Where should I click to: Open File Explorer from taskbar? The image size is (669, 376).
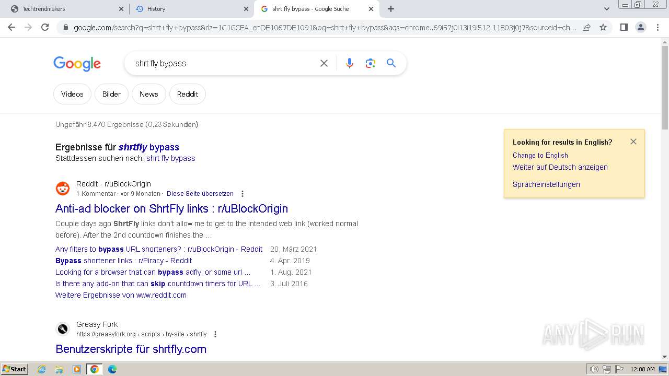tap(59, 369)
